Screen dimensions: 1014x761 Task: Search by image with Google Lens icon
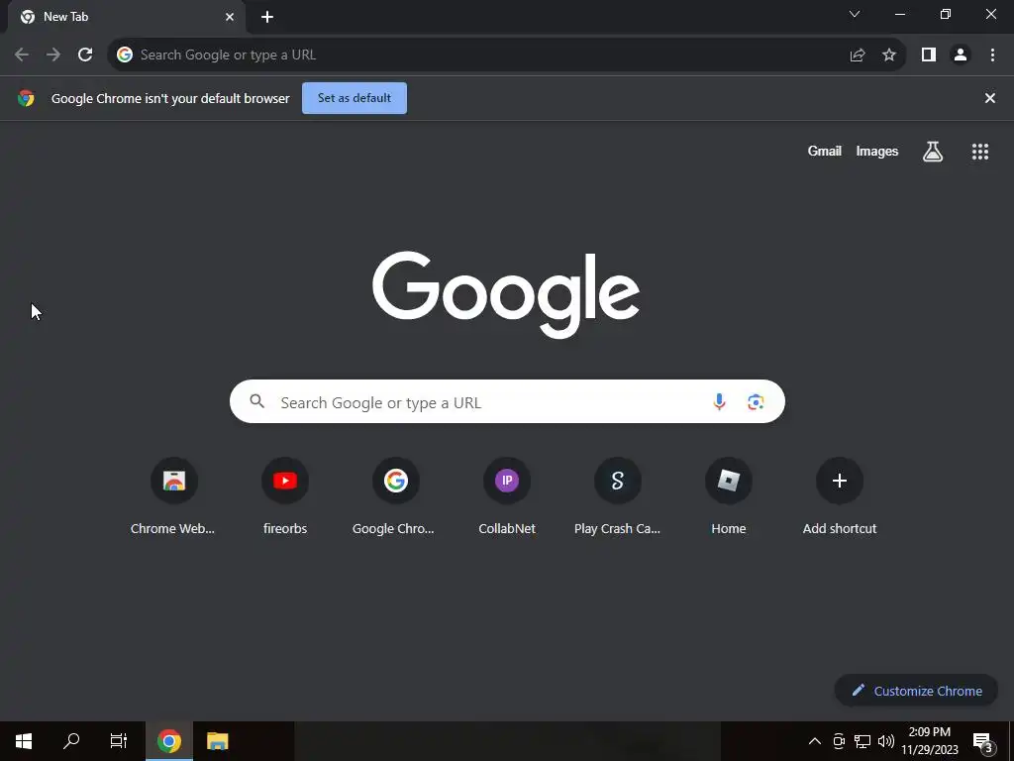click(x=756, y=402)
